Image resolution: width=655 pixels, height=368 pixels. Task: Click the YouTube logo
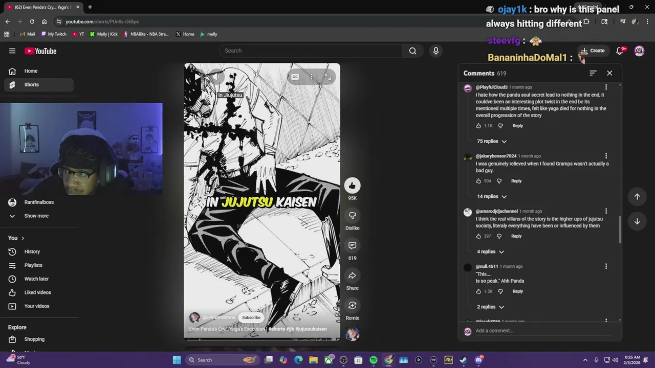click(40, 51)
